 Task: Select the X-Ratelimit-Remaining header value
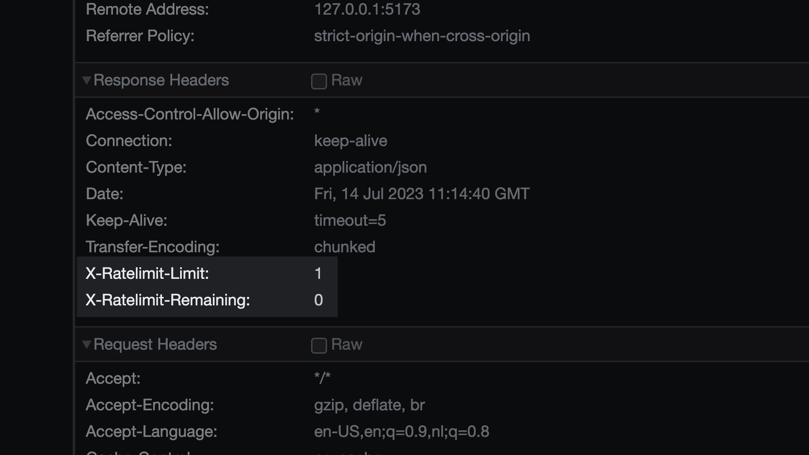[318, 300]
